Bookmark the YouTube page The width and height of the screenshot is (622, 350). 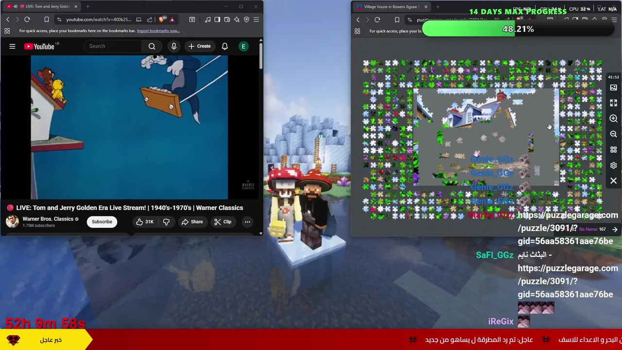[x=47, y=19]
